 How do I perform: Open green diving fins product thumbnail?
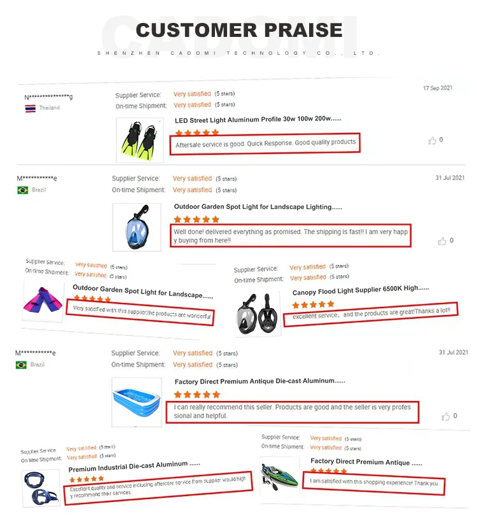pyautogui.click(x=138, y=140)
